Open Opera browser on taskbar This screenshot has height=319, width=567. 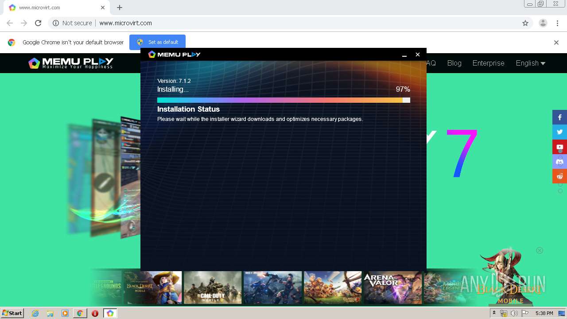click(x=95, y=313)
